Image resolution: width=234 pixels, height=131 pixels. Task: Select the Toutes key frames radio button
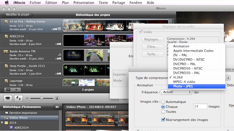tap(163, 112)
